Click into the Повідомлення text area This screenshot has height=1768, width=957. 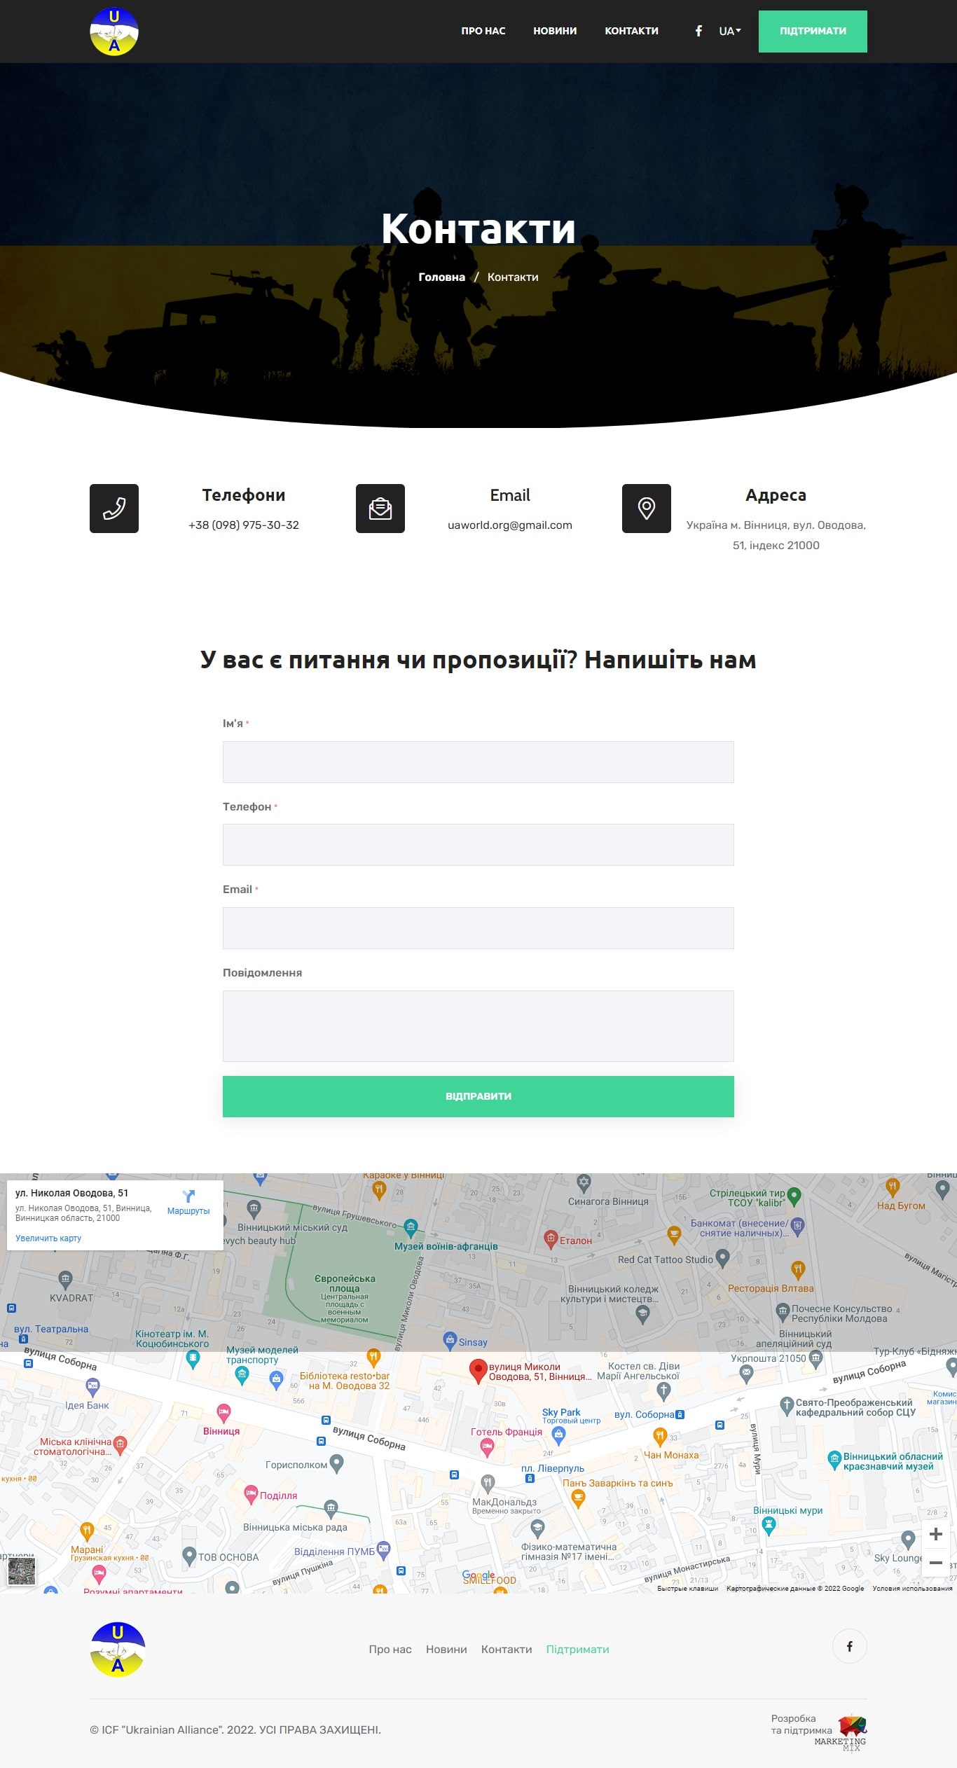click(478, 1025)
